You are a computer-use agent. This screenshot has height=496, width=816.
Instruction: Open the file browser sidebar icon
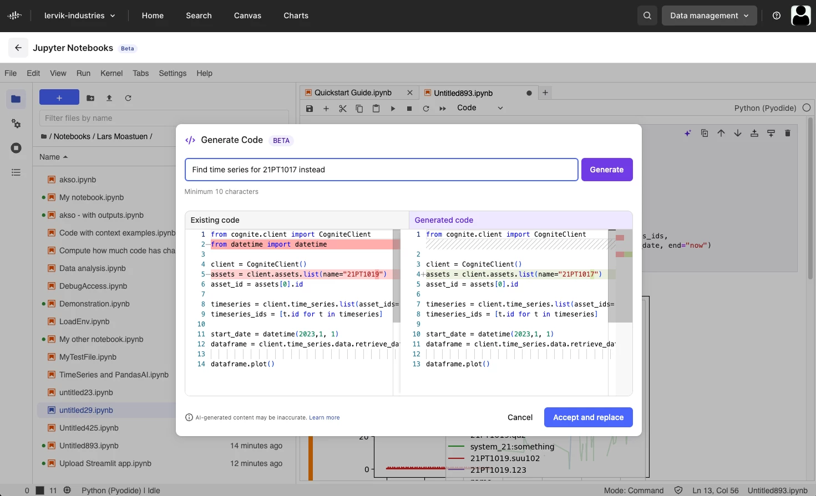tap(16, 99)
